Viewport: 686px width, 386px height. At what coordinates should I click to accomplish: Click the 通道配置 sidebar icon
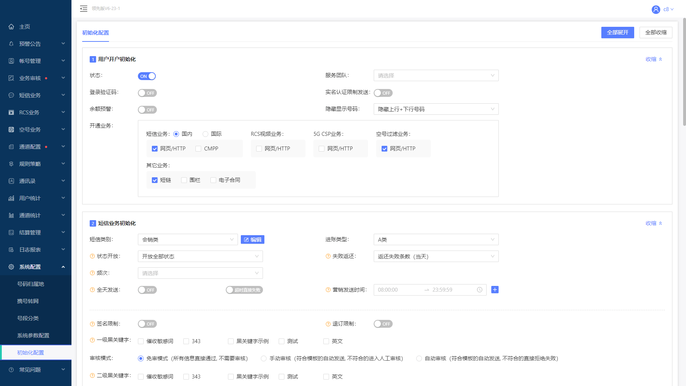11,147
